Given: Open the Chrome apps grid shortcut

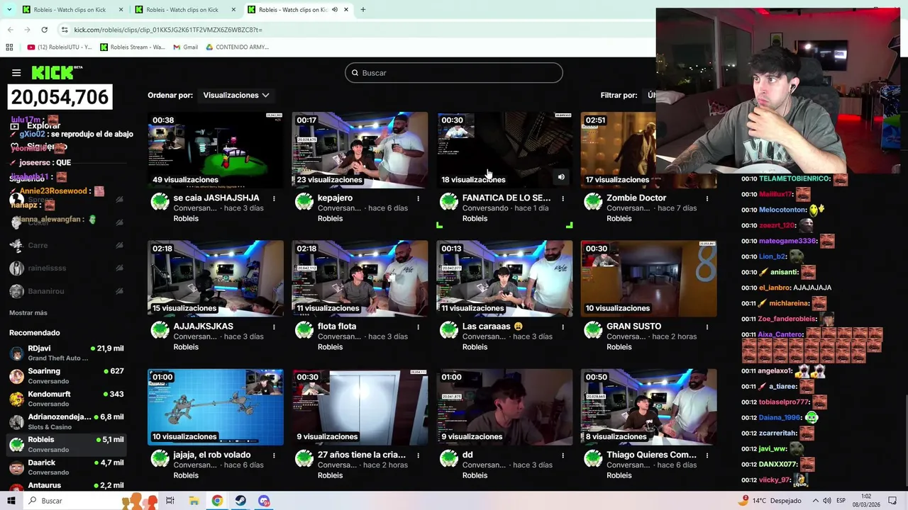Looking at the screenshot, I should pyautogui.click(x=9, y=47).
